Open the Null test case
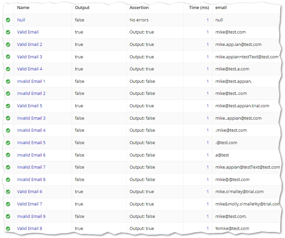Viewport: 285px width, 238px height. point(21,20)
